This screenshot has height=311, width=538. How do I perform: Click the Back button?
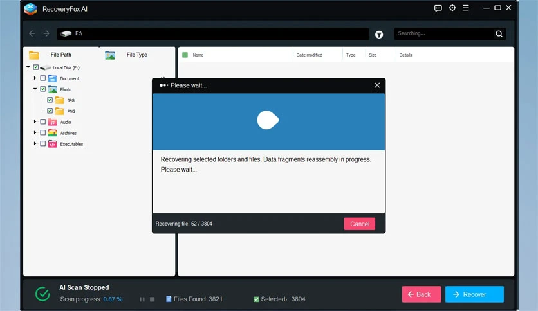click(x=422, y=294)
